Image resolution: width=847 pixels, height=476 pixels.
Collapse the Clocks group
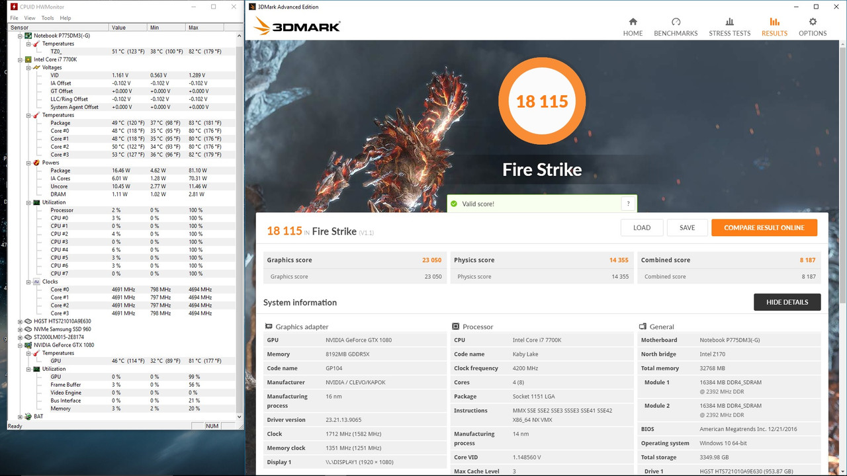(28, 282)
